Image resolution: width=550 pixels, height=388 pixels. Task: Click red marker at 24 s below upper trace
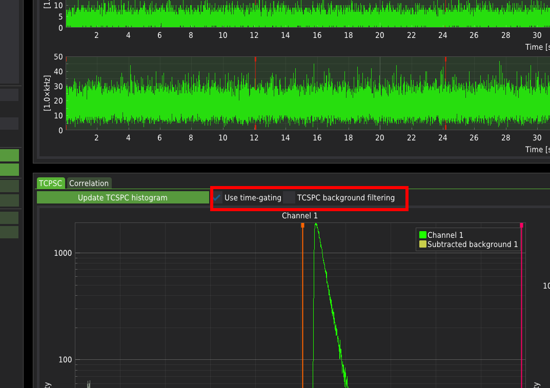click(445, 27)
